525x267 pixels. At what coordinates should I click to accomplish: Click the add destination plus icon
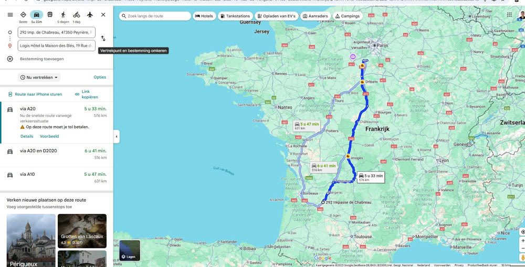10,59
